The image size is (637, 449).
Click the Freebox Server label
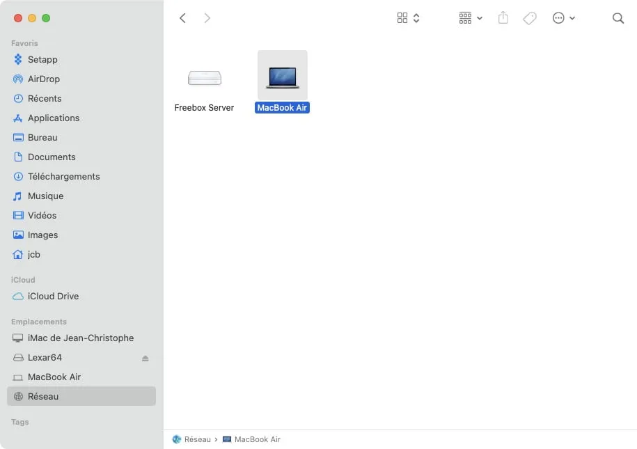[205, 108]
